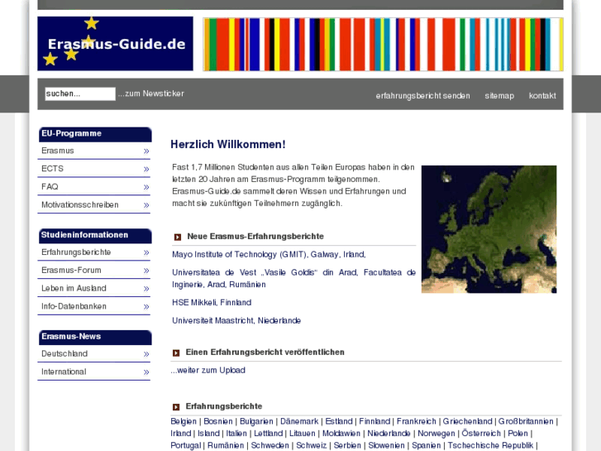
Task: Click the arrow icon beside Erasmus
Action: click(146, 151)
